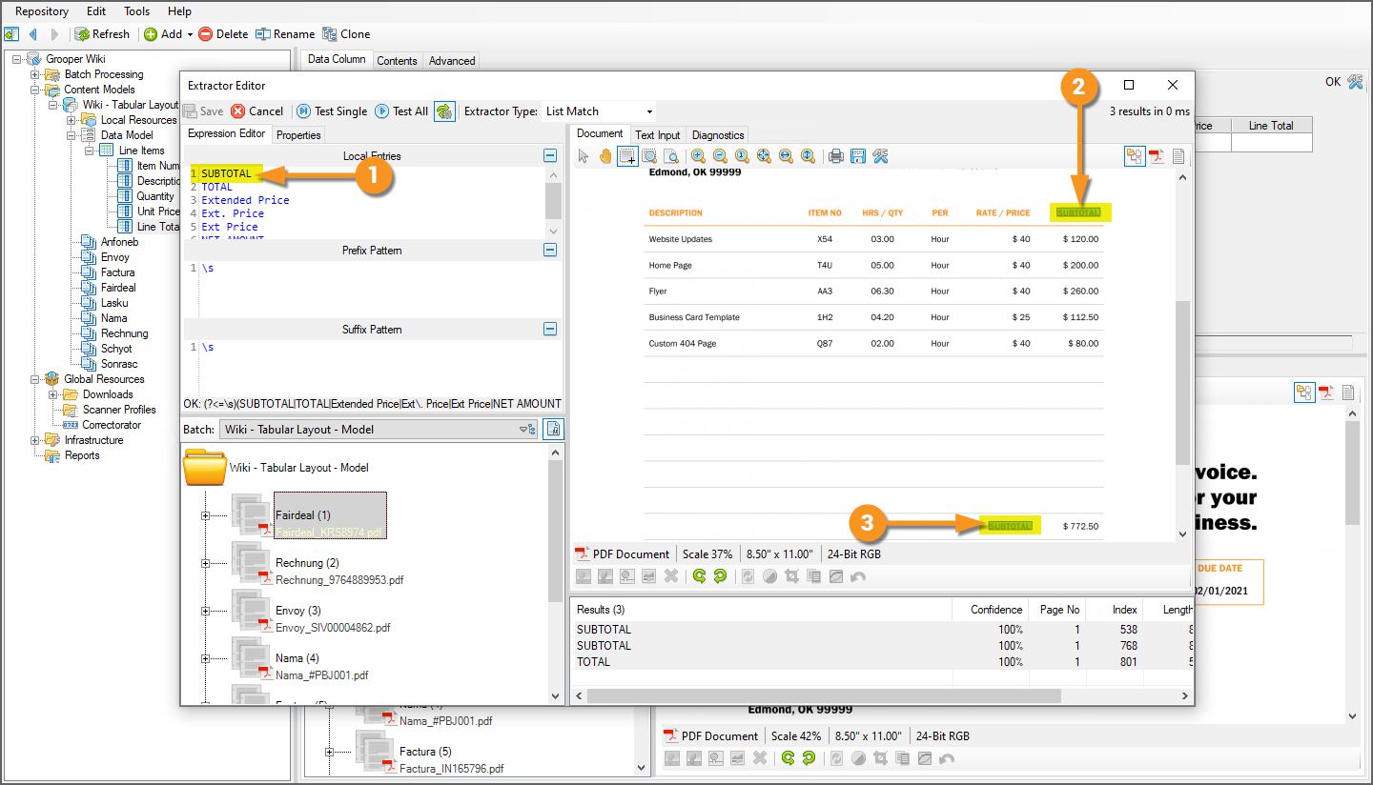Viewport: 1373px width, 785px height.
Task: Select the hand pan tool in document viewer
Action: coord(605,156)
